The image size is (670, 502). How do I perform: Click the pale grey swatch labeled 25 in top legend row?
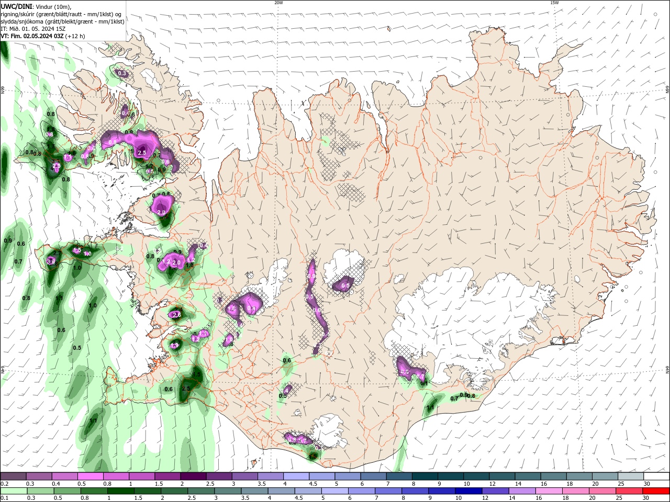click(631, 476)
